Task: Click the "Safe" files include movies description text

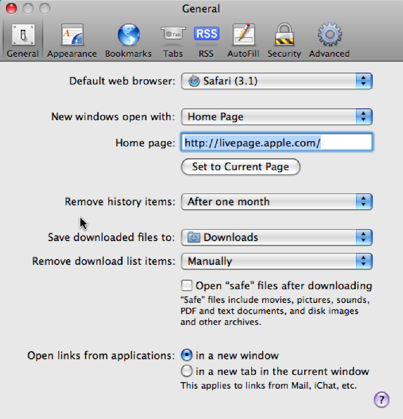Action: (x=275, y=311)
